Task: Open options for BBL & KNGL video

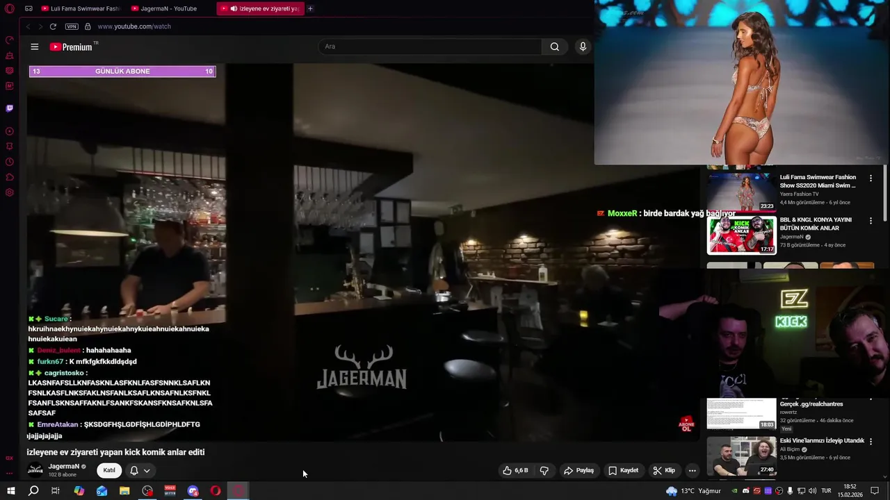Action: click(871, 221)
